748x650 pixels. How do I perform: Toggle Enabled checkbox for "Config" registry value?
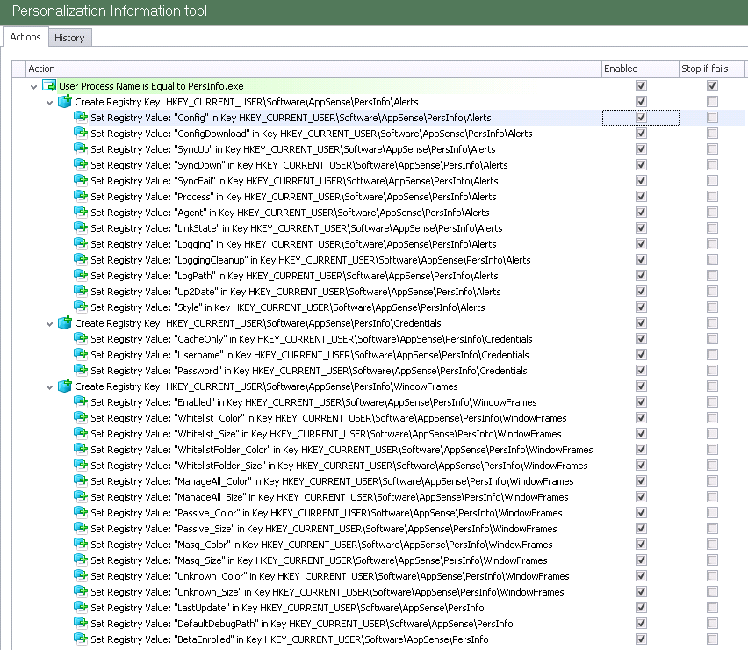pos(641,118)
